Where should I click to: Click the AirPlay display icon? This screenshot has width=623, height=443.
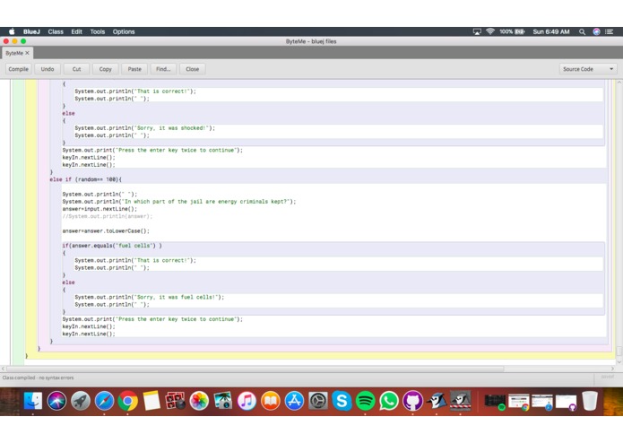click(477, 31)
